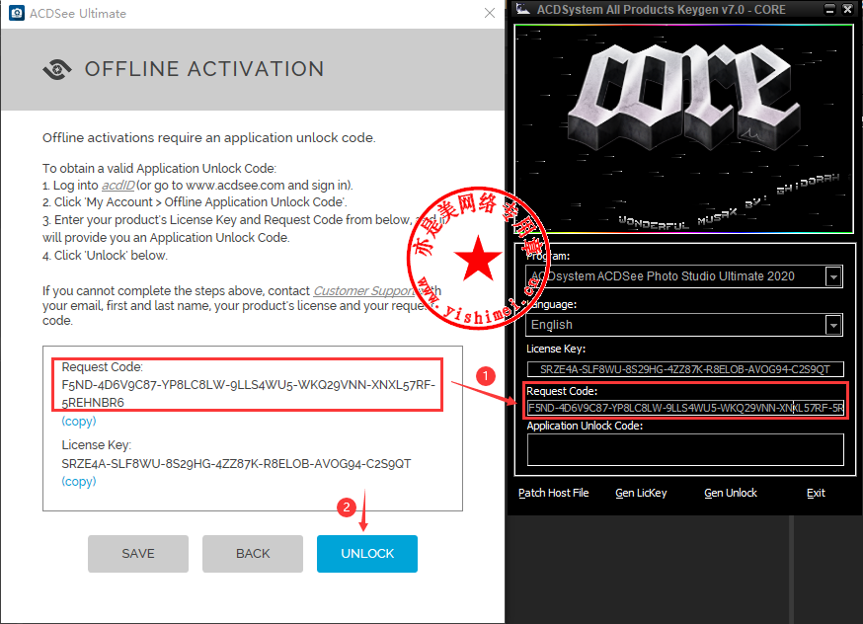Click the 'ACDSee Ultimate' window title text
The image size is (863, 624).
78,14
